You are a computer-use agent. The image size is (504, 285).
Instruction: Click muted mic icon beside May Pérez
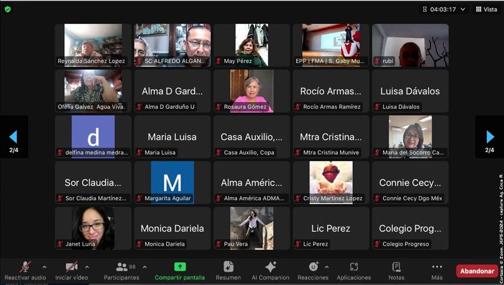219,61
